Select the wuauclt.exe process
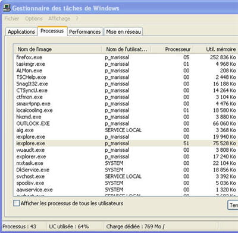This screenshot has height=233, width=238. [x=126, y=150]
